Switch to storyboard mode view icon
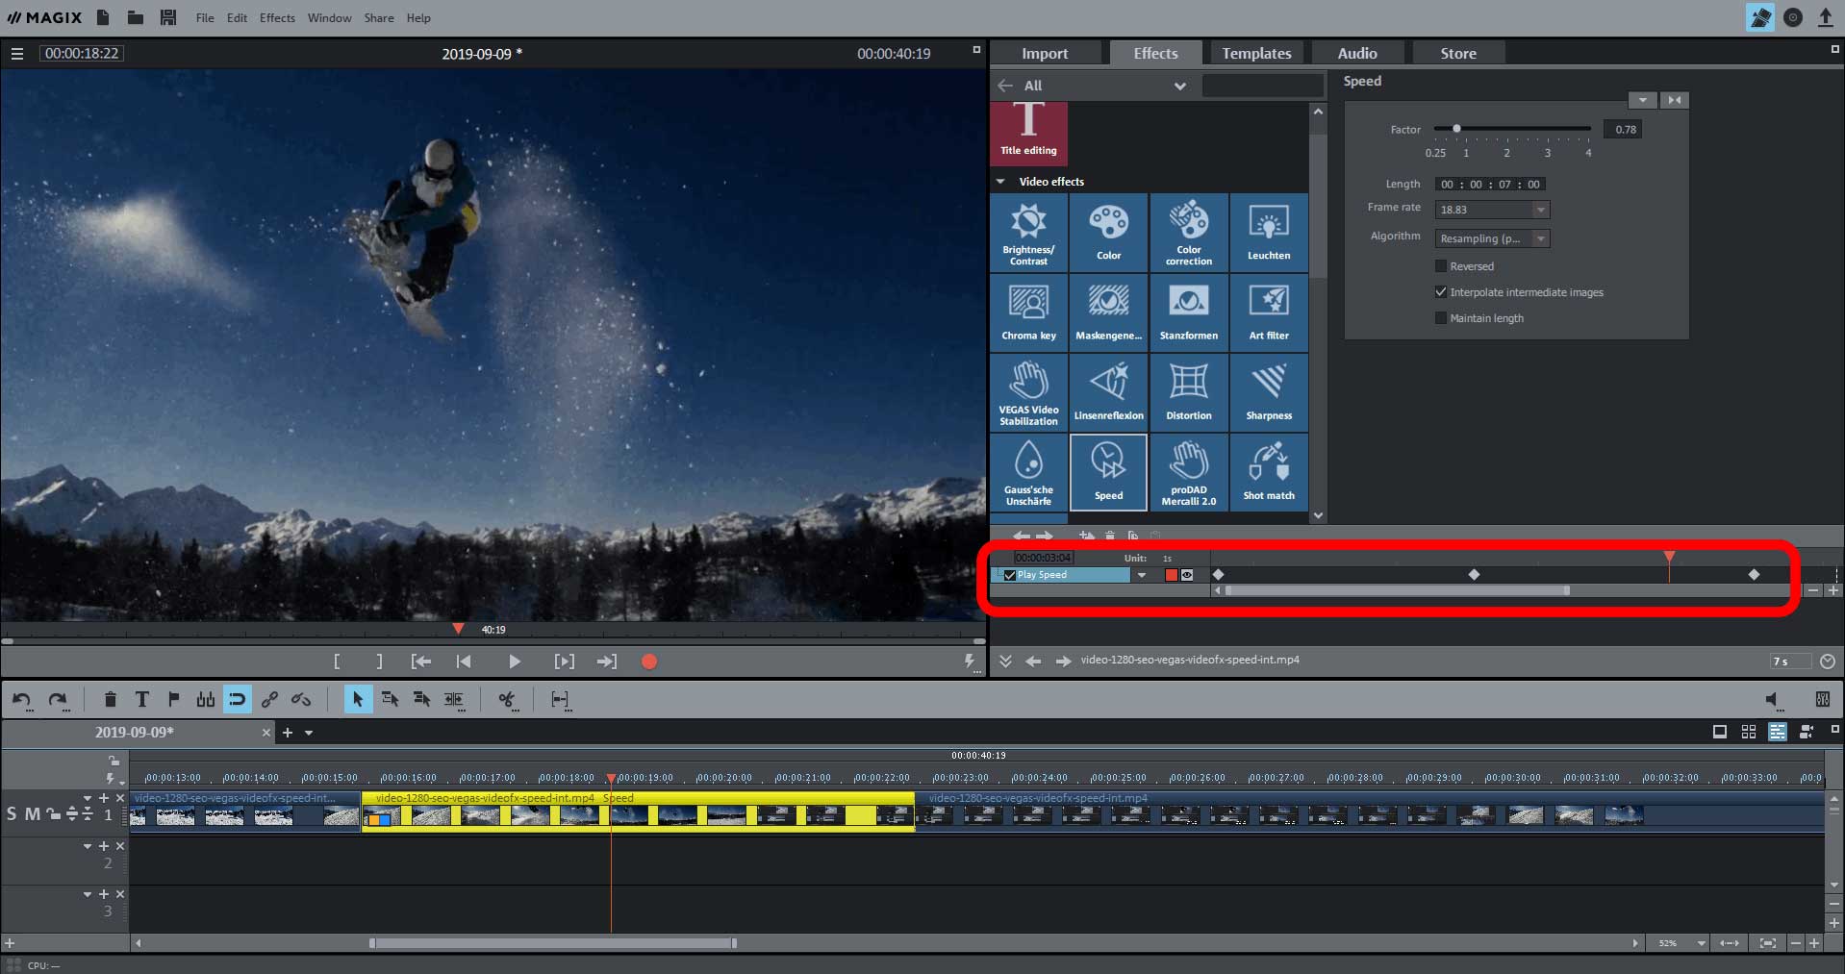 (1720, 732)
